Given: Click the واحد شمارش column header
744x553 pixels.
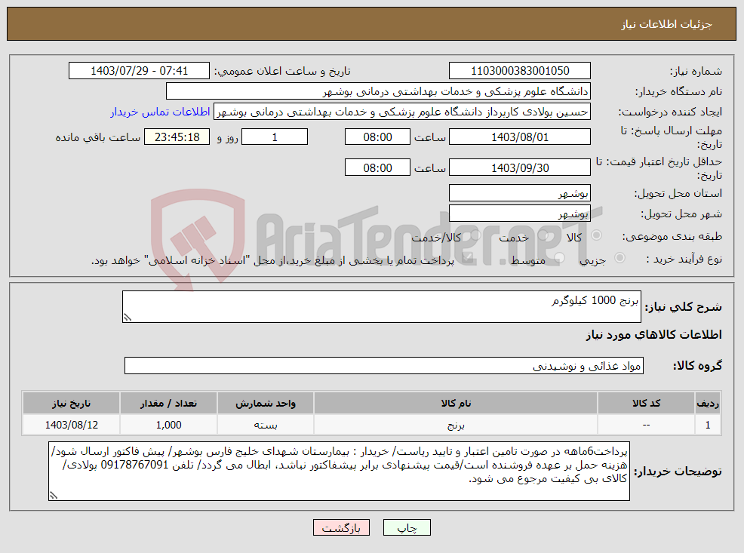Looking at the screenshot, I should (x=266, y=403).
